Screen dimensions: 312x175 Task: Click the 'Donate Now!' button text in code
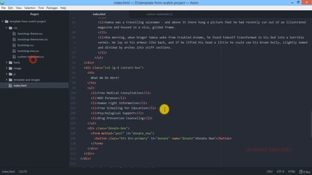[206, 139]
